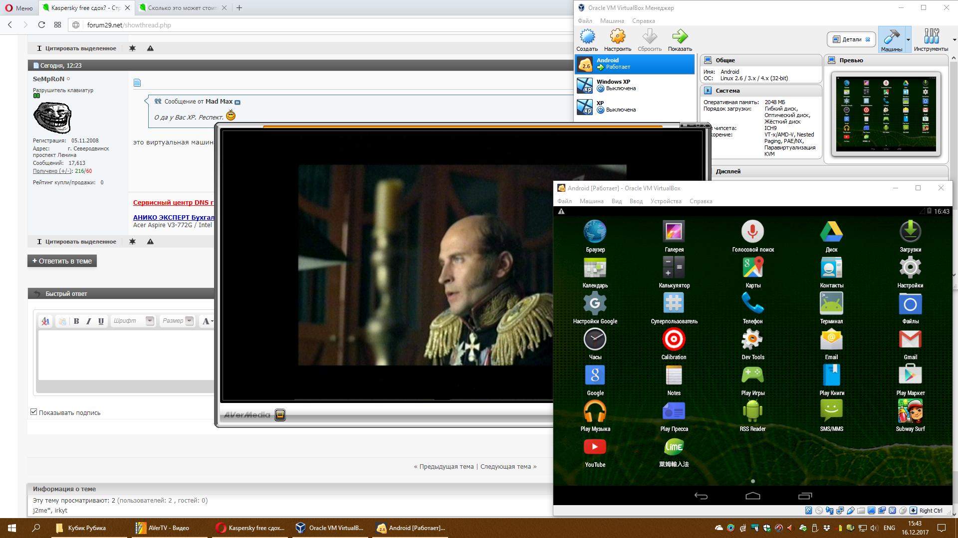Click Настроить gear in VirtualBox toolbar
This screenshot has height=538, width=958.
pyautogui.click(x=618, y=40)
